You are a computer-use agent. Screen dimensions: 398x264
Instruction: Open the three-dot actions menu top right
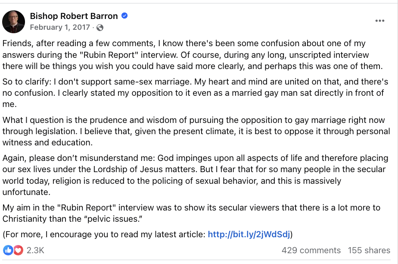pos(379,20)
